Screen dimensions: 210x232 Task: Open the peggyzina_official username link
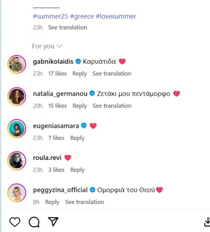tap(60, 190)
